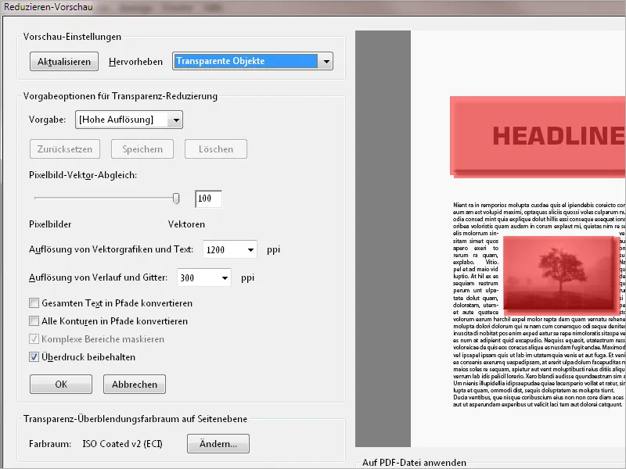Click the greyed-out Zurücksetzen button
Image resolution: width=626 pixels, height=469 pixels.
[x=65, y=149]
